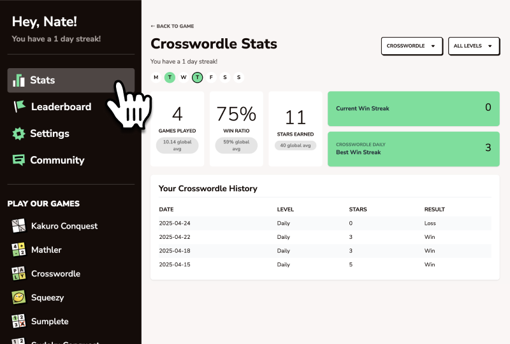Click the Squeezy game icon
Image resolution: width=510 pixels, height=344 pixels.
[18, 297]
